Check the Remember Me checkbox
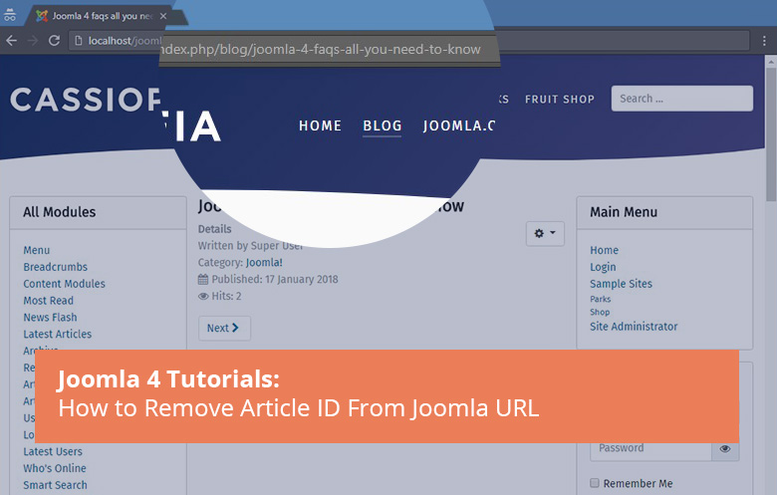Image resolution: width=777 pixels, height=495 pixels. click(x=595, y=483)
